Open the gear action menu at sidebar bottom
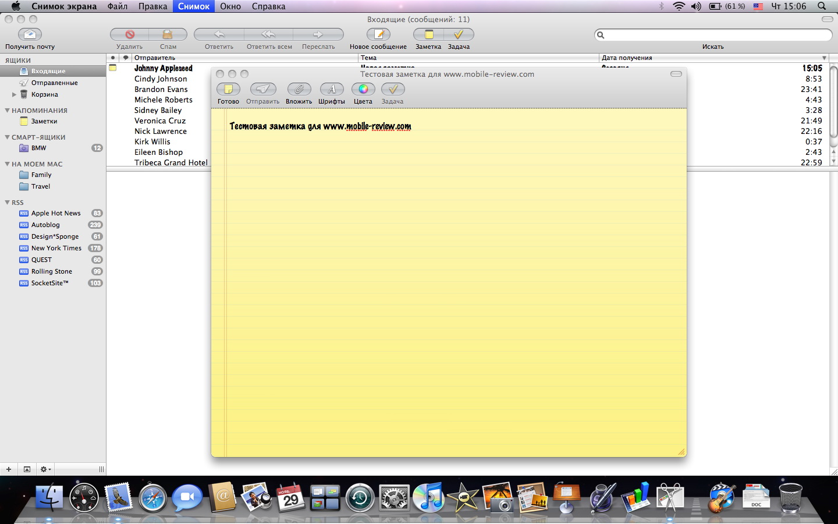 (45, 469)
